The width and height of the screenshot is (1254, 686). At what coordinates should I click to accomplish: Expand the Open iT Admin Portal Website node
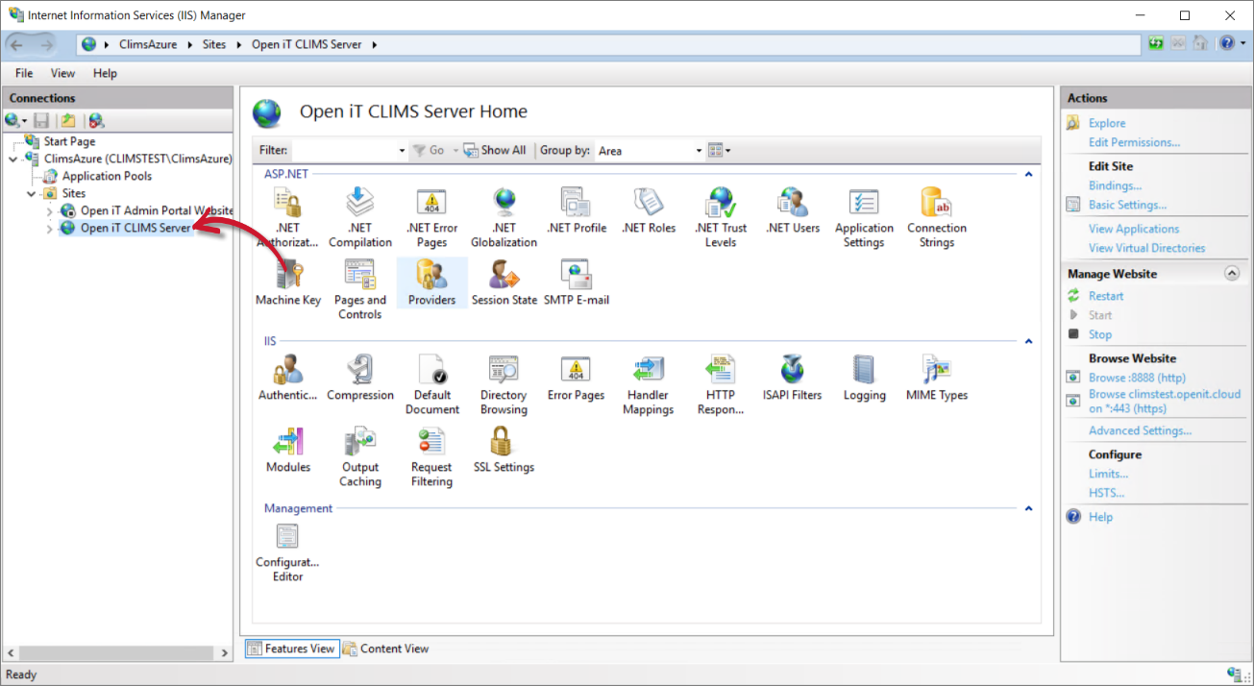coord(47,210)
